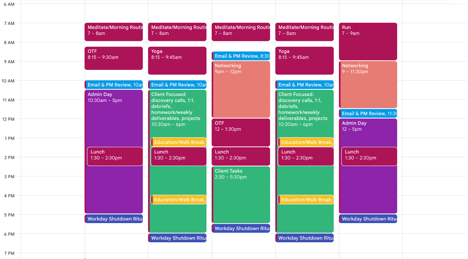Select the Networking 9am – 12pm event
The image size is (468, 259).
click(x=241, y=89)
